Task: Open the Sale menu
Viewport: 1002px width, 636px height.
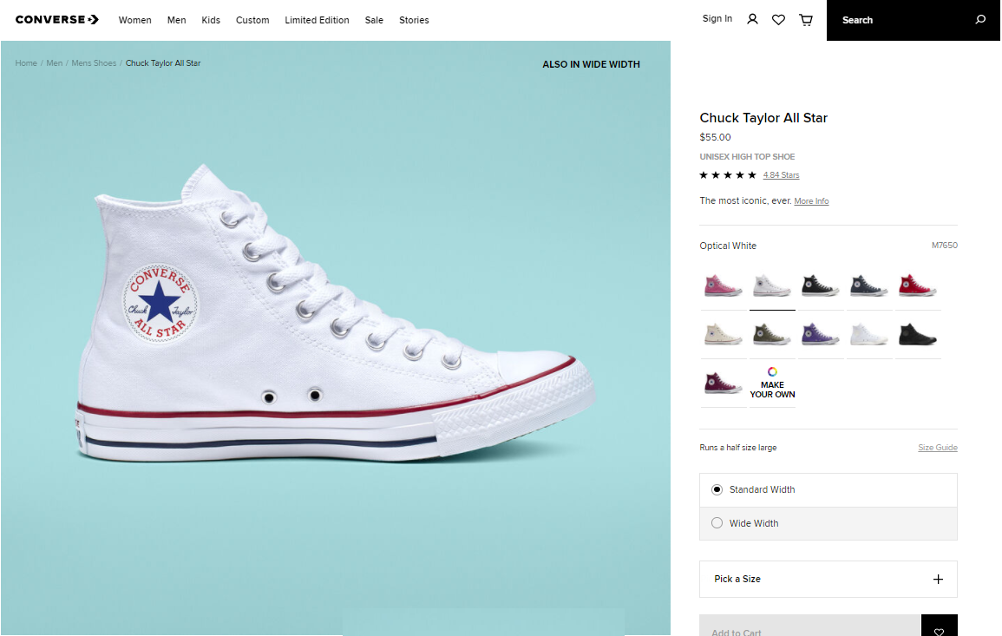Action: (x=374, y=20)
